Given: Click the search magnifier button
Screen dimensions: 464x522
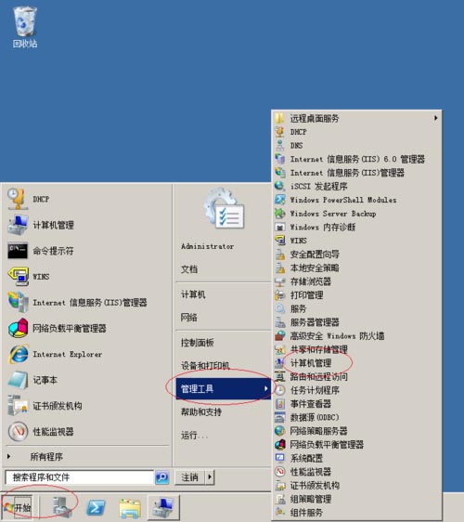Looking at the screenshot, I should [162, 477].
